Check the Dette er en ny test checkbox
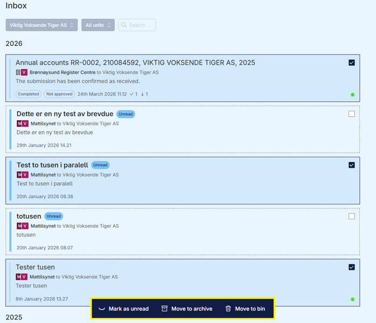This screenshot has height=323, width=376. [x=352, y=114]
